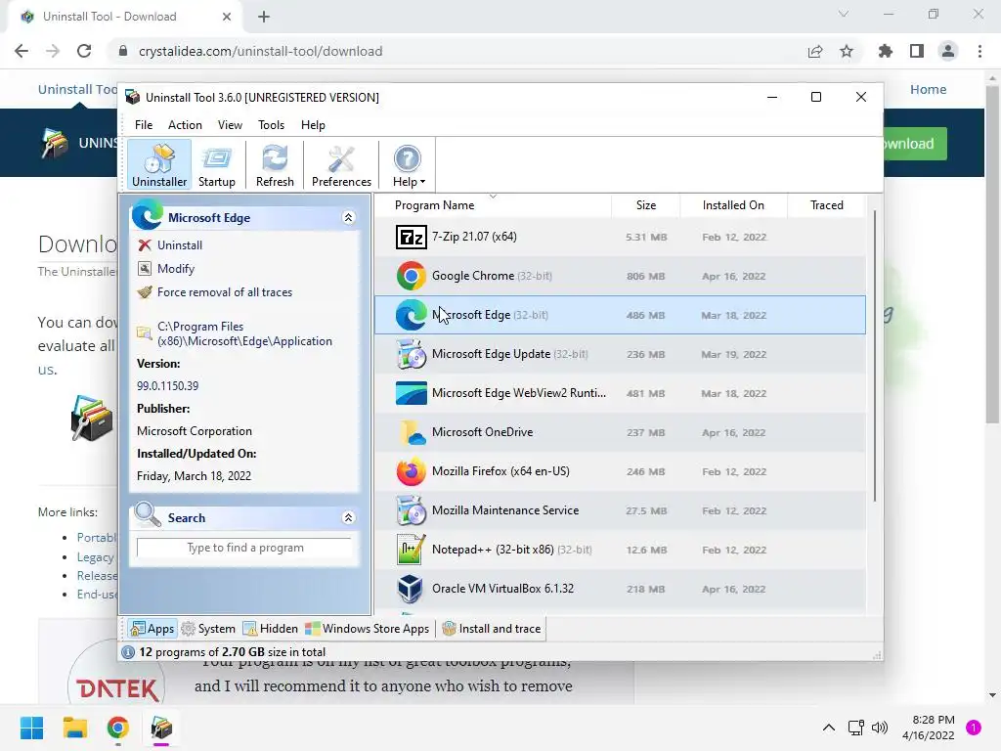The height and width of the screenshot is (751, 1001).
Task: Click the Home link on the webpage
Action: 929,89
